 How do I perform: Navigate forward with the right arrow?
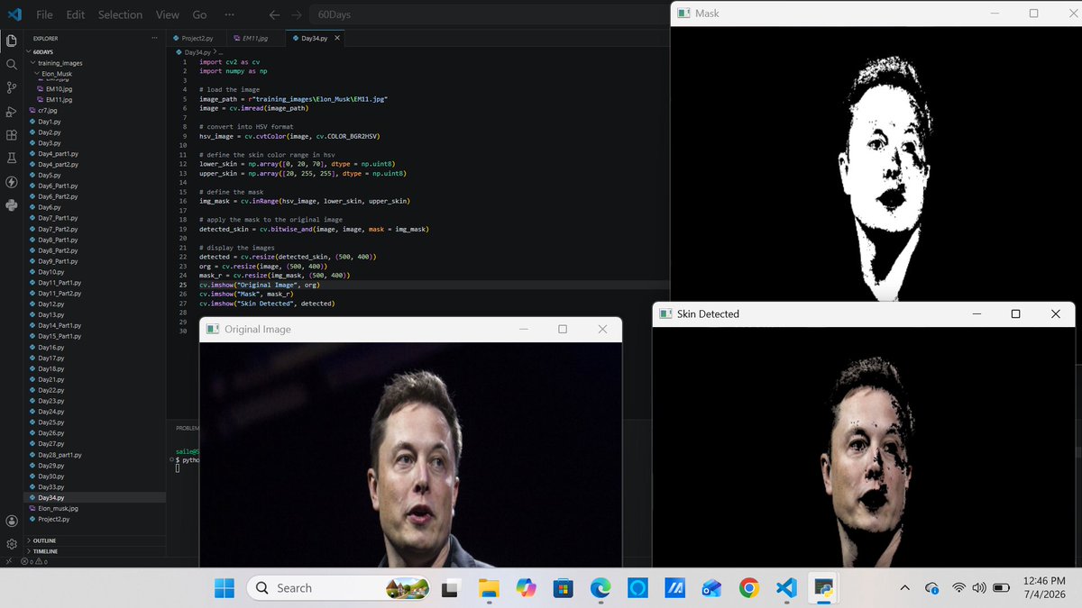(x=296, y=14)
